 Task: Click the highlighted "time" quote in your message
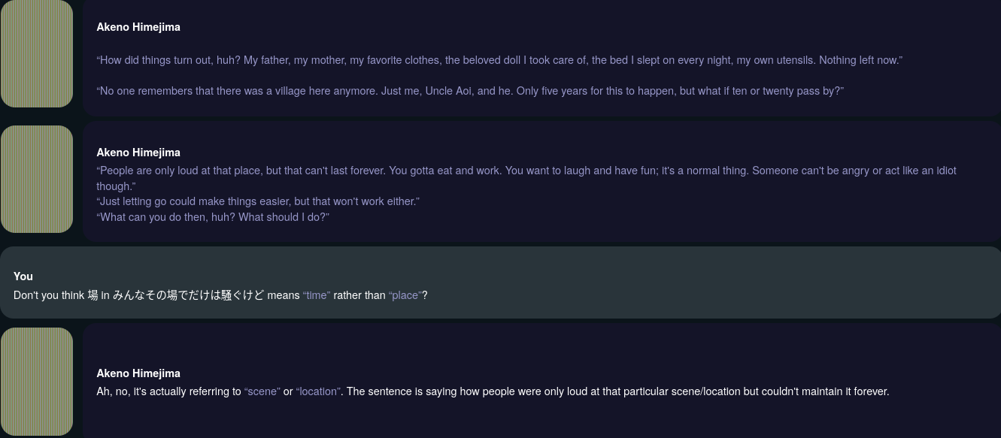tap(317, 295)
